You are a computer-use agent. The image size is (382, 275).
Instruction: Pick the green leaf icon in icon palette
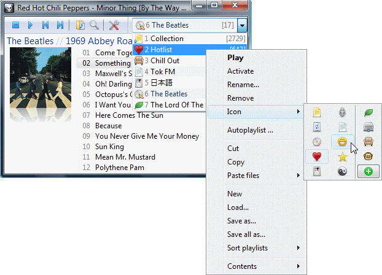[x=368, y=112]
